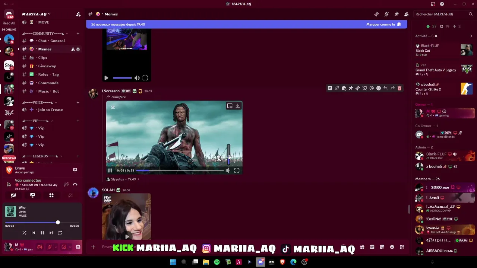
Task: Toggle noise suppression icon in voice panel
Action: (66, 185)
